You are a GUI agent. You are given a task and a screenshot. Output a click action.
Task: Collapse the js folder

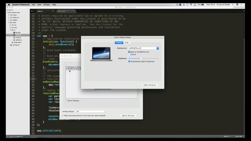[x=11, y=30]
